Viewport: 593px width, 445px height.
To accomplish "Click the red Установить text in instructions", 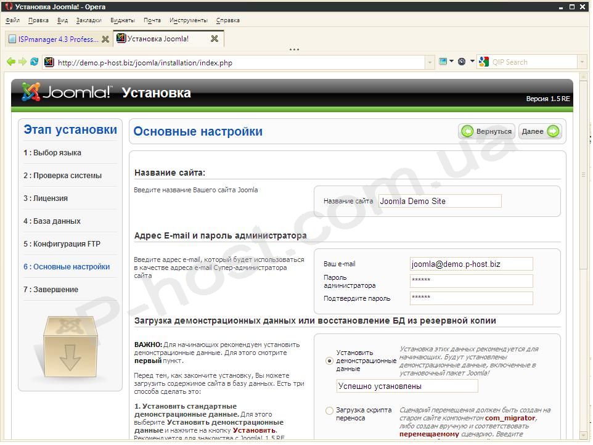I will pyautogui.click(x=254, y=430).
